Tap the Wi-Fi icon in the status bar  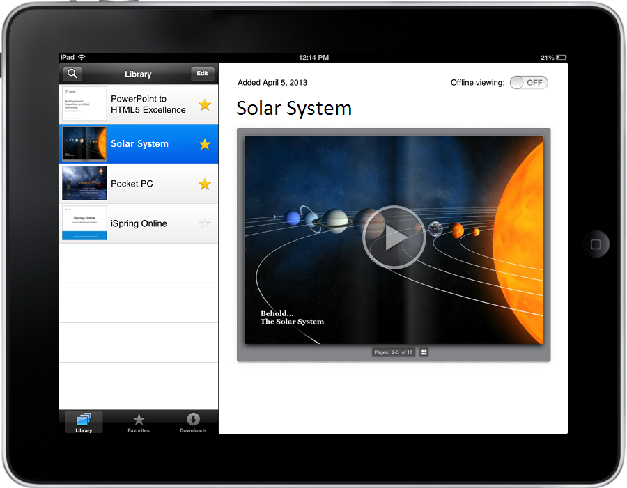(82, 57)
